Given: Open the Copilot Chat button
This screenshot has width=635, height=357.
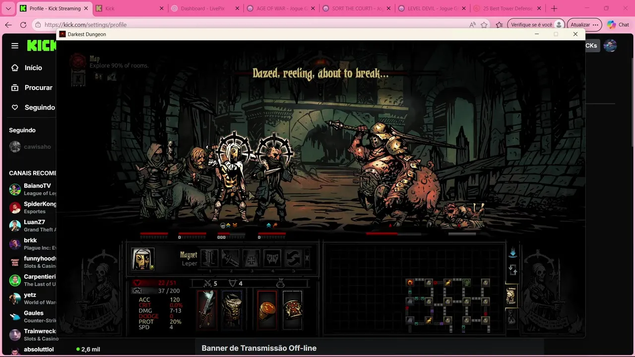Looking at the screenshot, I should tap(618, 25).
